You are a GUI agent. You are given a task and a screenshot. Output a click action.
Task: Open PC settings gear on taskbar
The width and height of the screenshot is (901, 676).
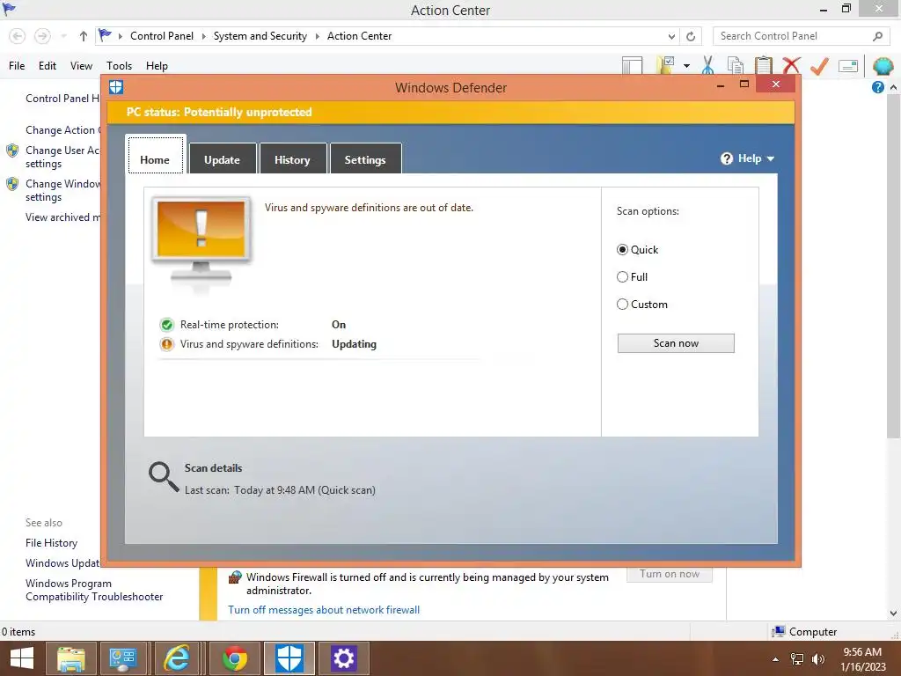click(343, 658)
